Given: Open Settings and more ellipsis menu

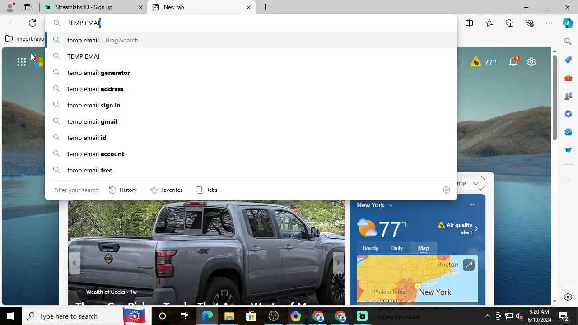Looking at the screenshot, I should click(549, 23).
